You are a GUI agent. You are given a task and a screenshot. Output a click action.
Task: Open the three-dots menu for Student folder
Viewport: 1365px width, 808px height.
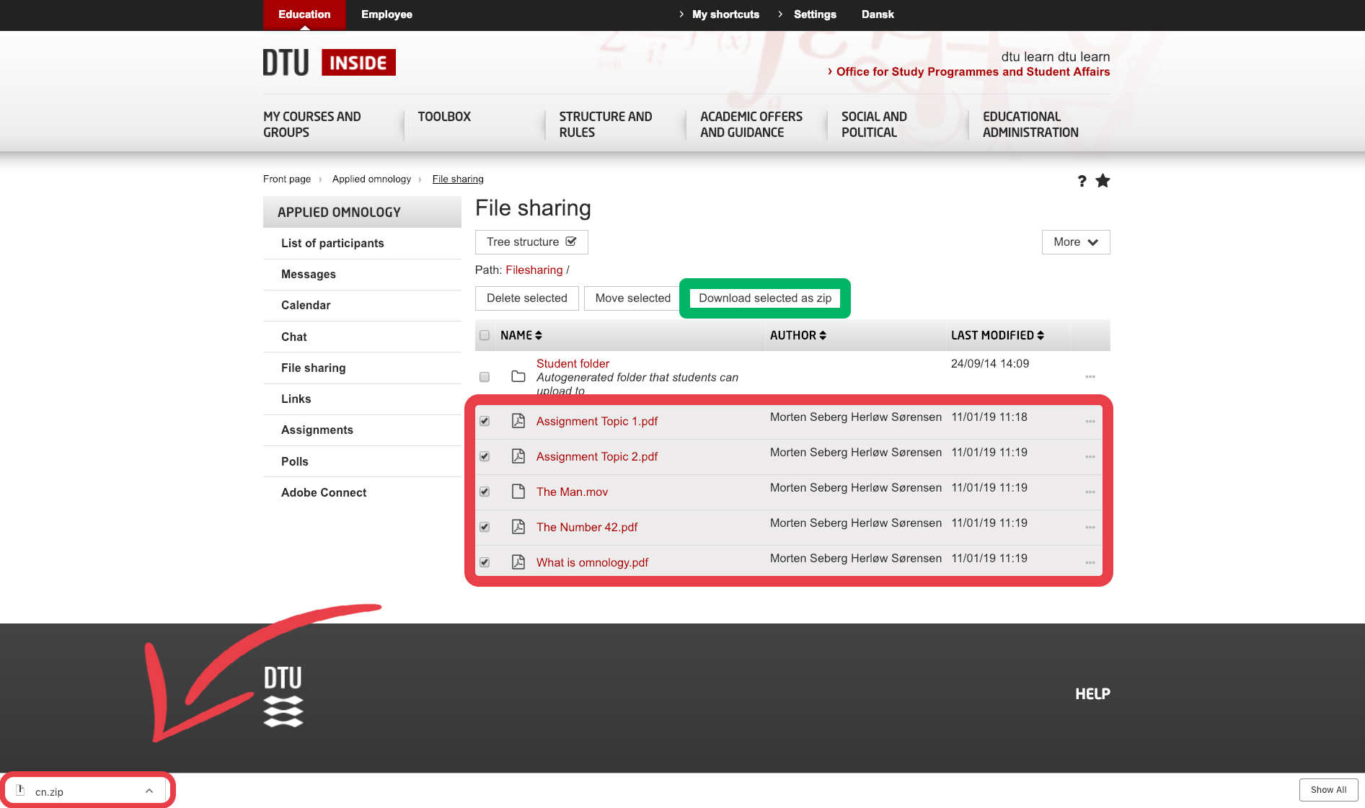click(1090, 377)
